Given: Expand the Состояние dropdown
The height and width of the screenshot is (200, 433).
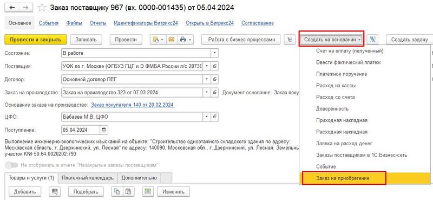Looking at the screenshot, I should (215, 53).
